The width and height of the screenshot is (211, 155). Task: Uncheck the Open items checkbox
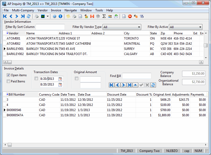pyautogui.click(x=9, y=75)
